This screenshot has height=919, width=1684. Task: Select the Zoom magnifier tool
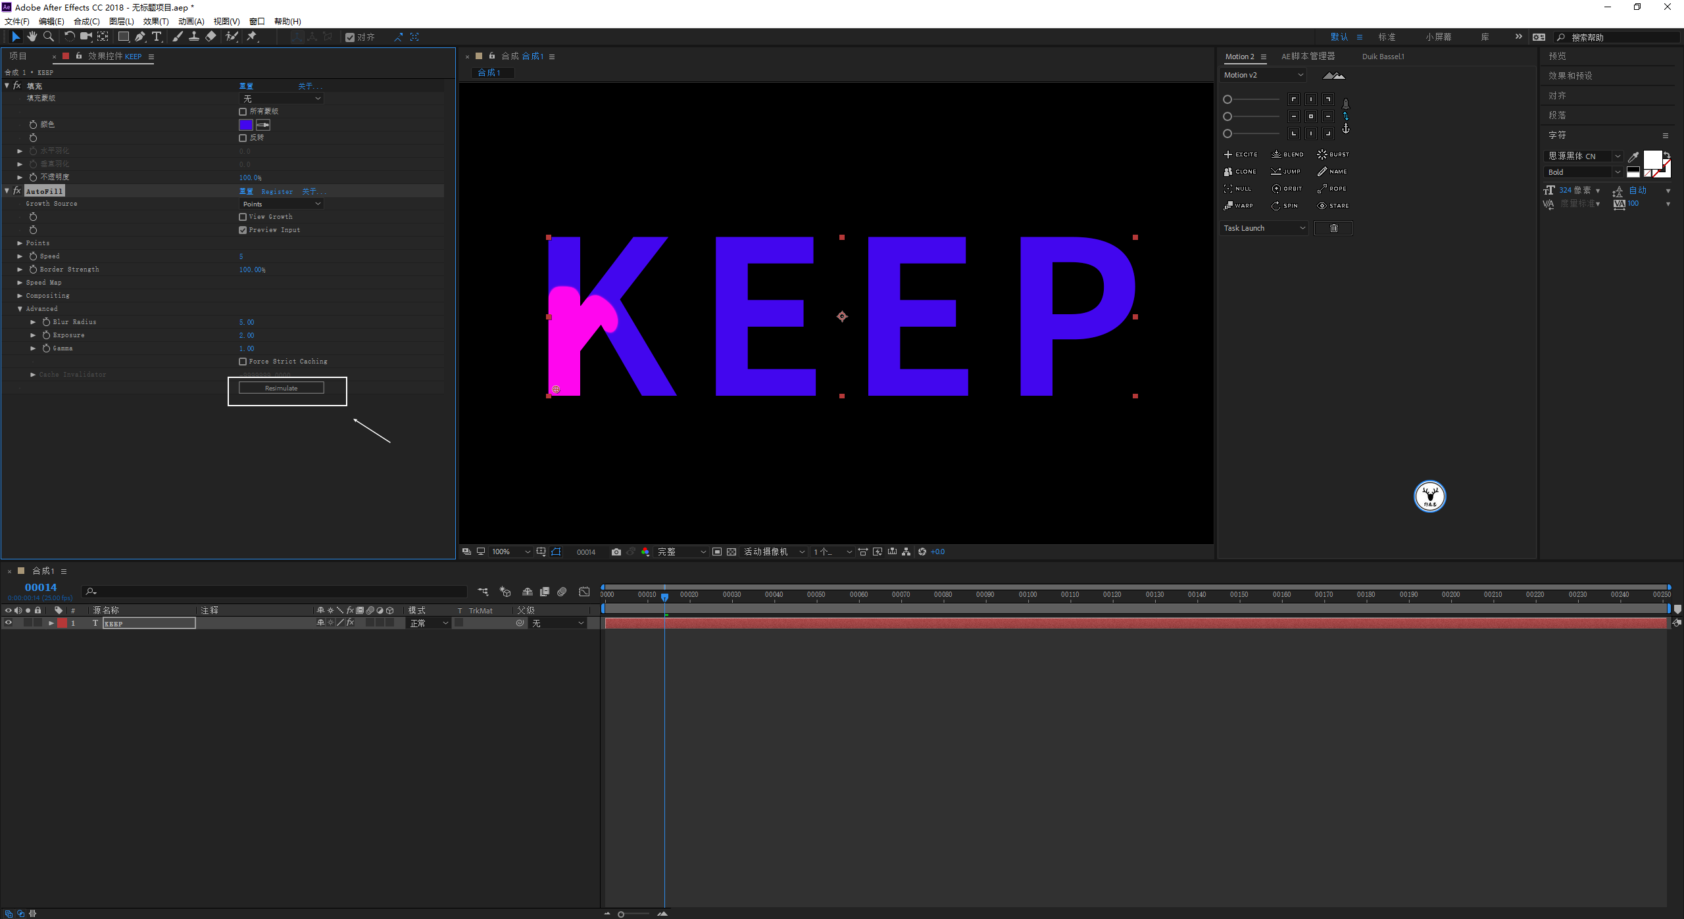click(x=48, y=37)
